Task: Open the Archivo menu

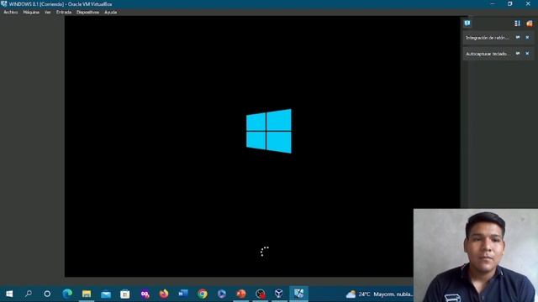Action: (x=11, y=13)
